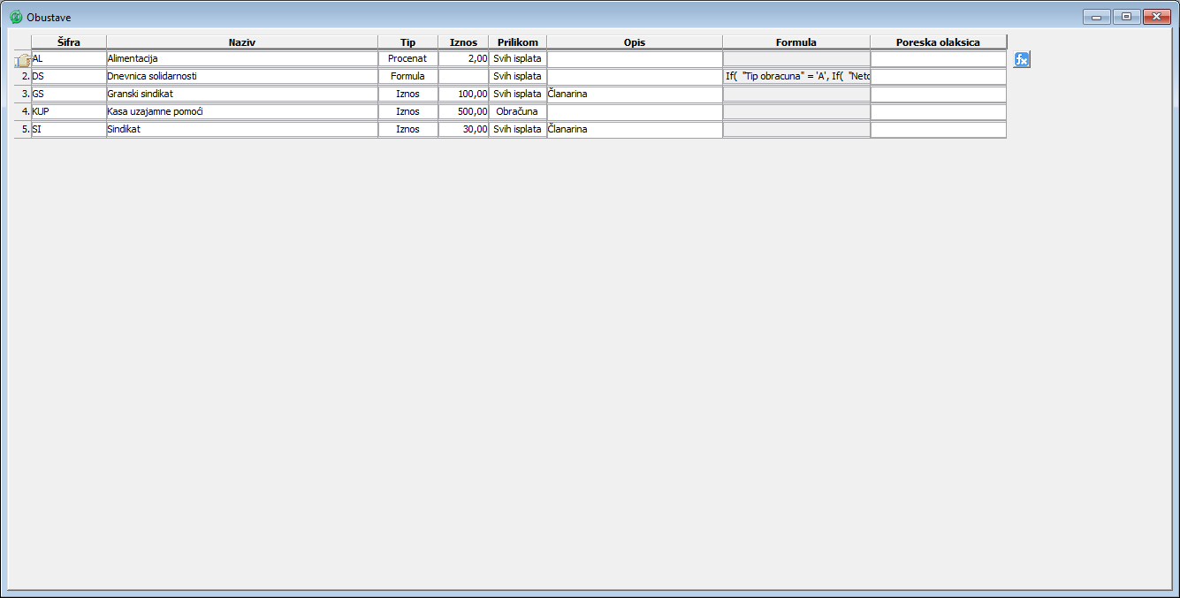Open Prilikom dropdown for Kasa uzajamne pomoći
Image resolution: width=1180 pixels, height=598 pixels.
(x=517, y=112)
